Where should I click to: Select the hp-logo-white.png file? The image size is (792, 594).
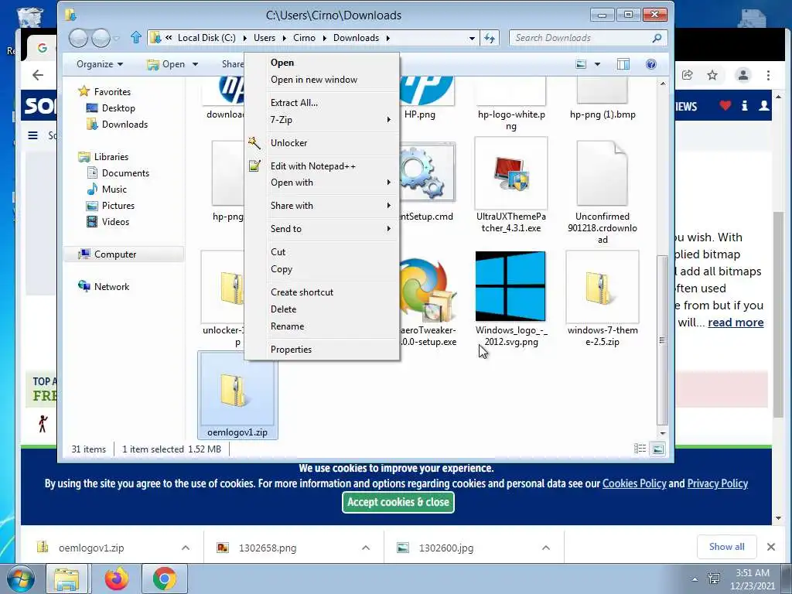coord(510,104)
